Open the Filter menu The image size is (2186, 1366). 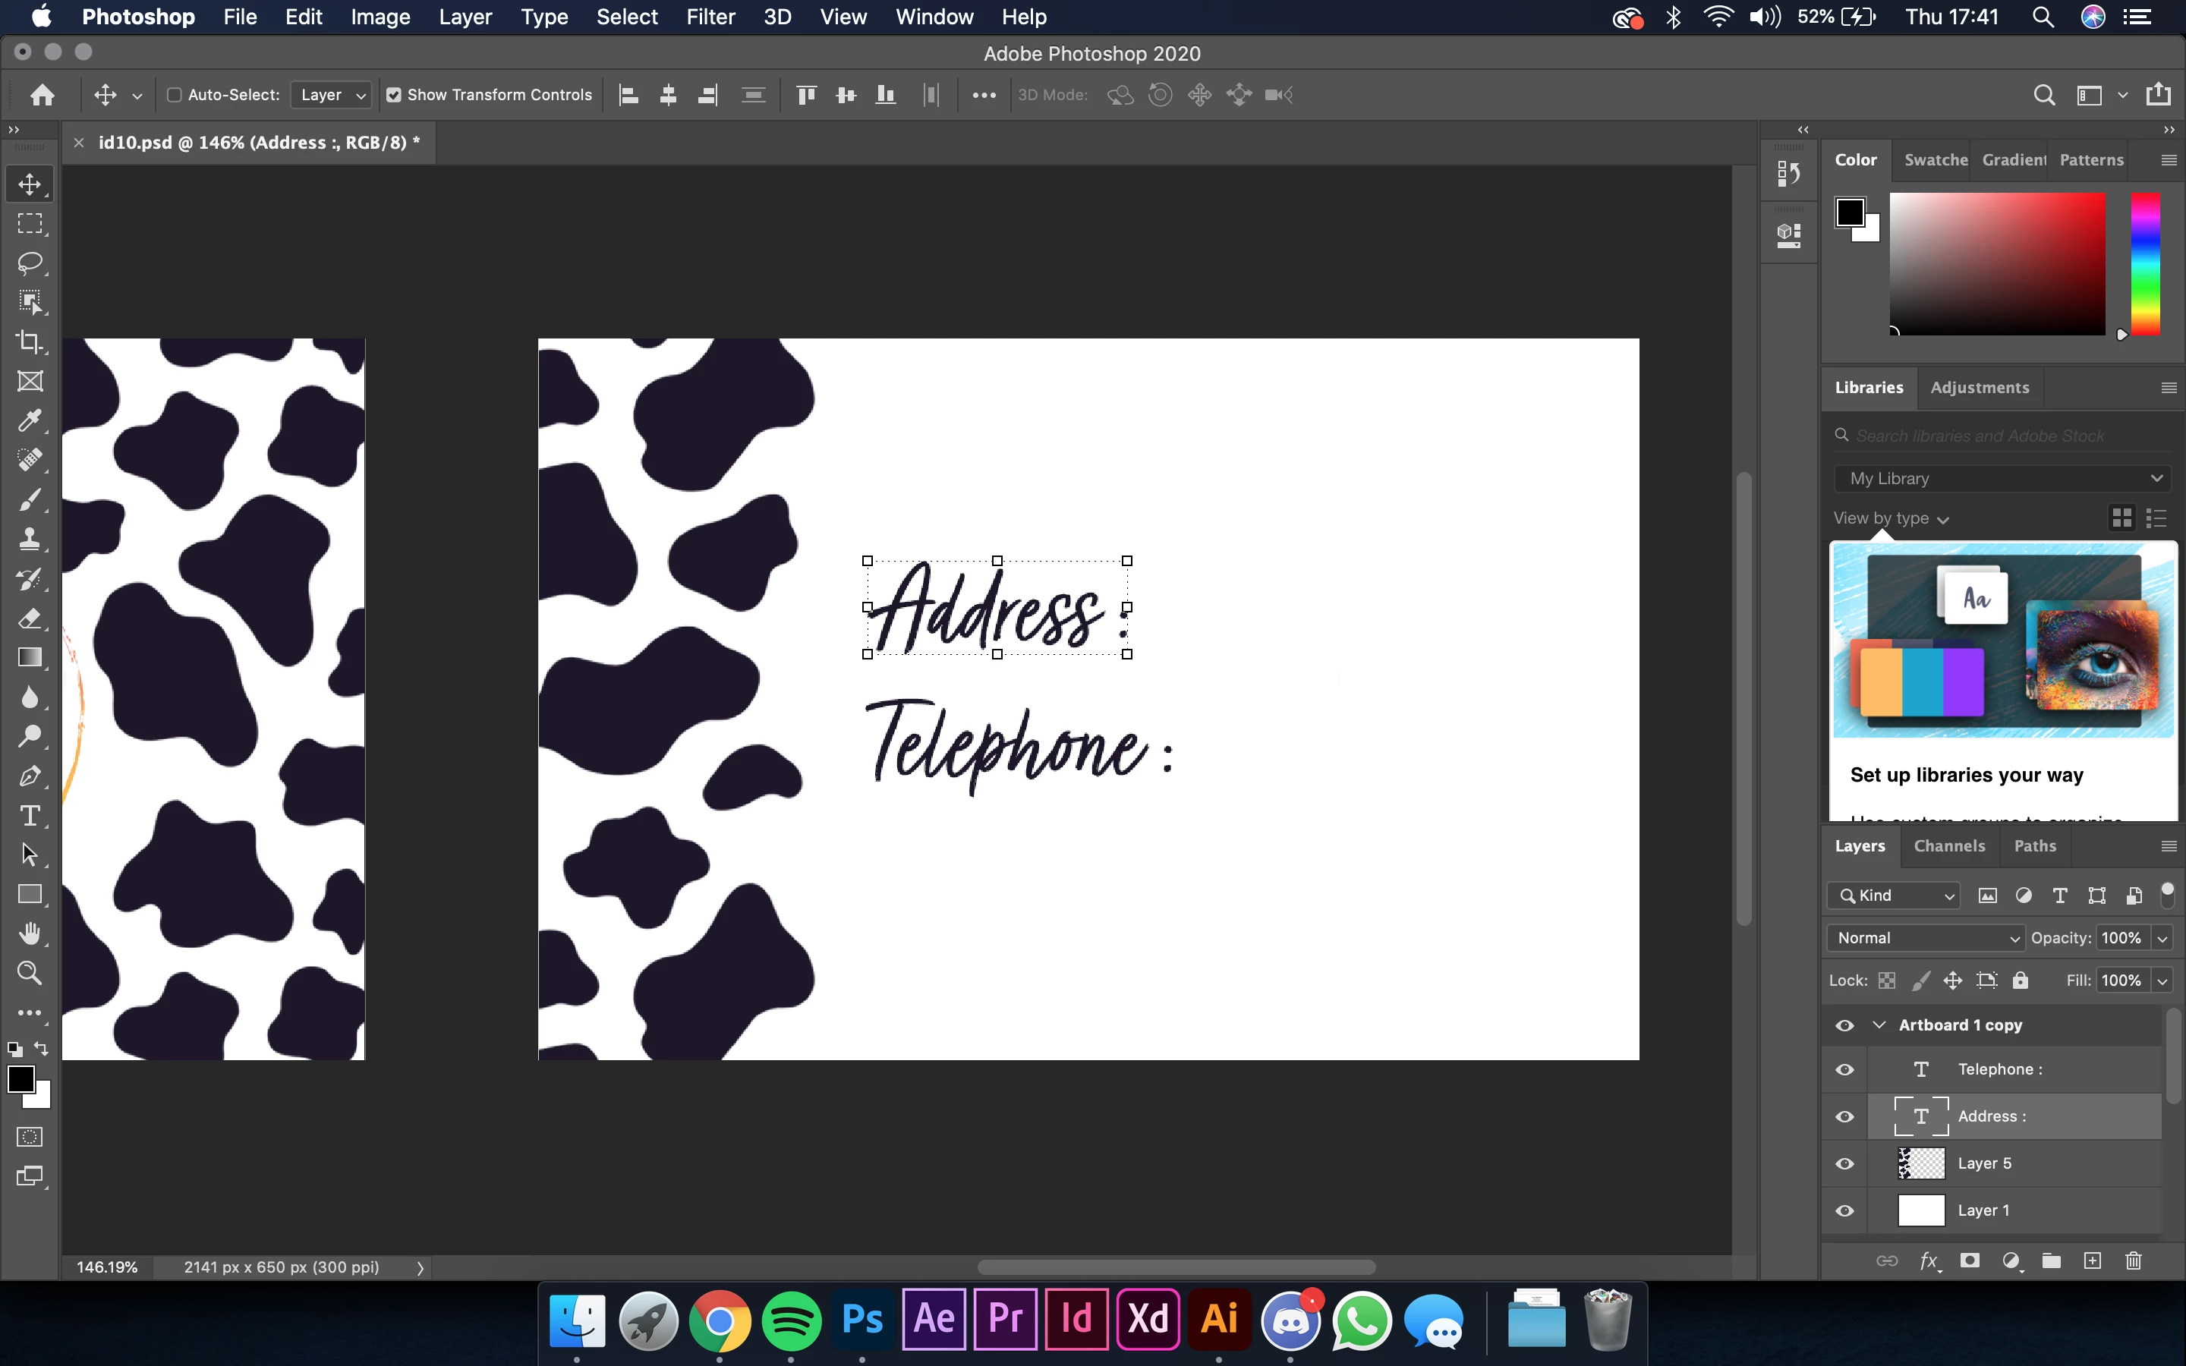(x=710, y=17)
